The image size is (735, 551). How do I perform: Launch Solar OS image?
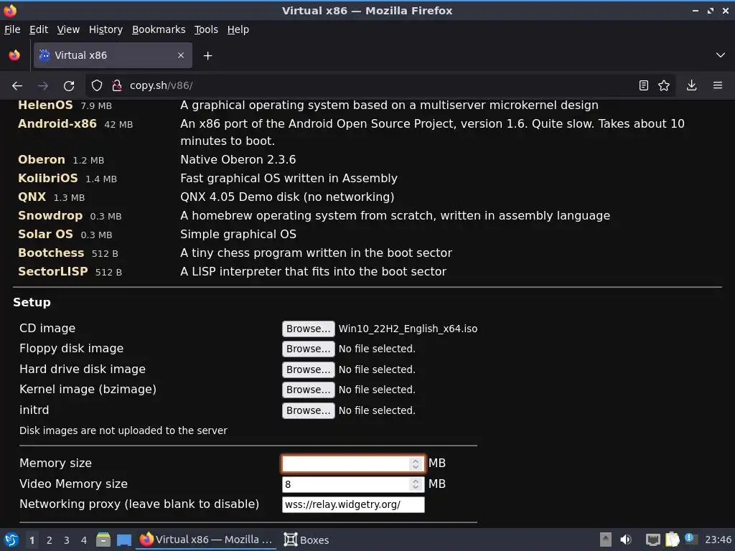(45, 235)
